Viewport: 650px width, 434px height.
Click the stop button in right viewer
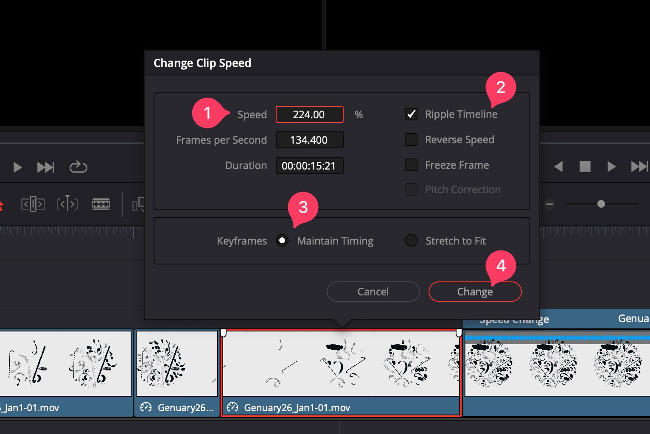click(x=585, y=167)
